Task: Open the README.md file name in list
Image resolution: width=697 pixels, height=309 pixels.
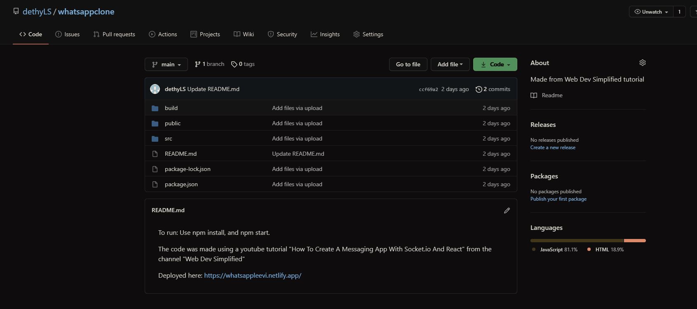Action: (x=181, y=154)
